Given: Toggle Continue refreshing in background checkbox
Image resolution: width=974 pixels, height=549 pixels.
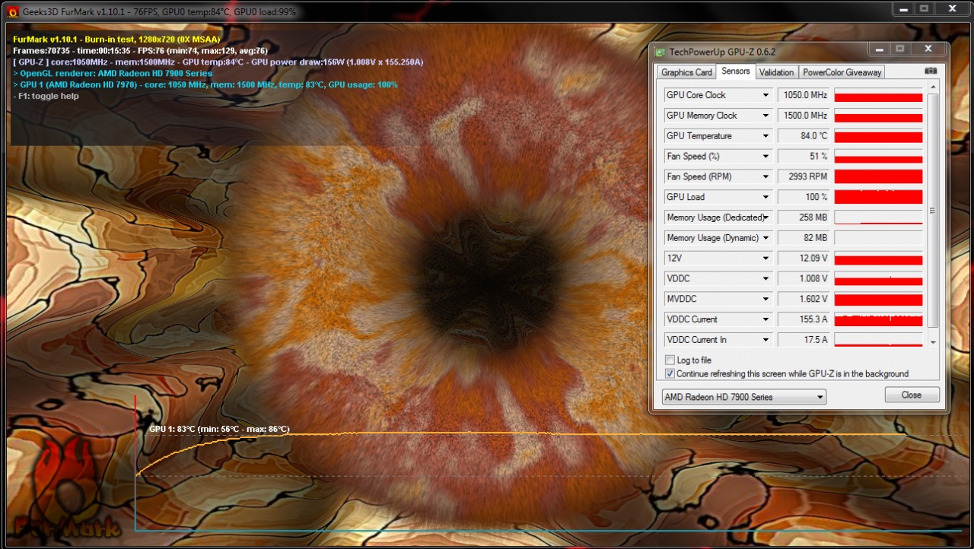Looking at the screenshot, I should pos(670,374).
